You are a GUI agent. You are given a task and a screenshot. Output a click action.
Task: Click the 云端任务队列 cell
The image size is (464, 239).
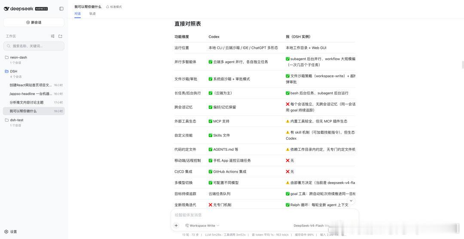coord(219,194)
